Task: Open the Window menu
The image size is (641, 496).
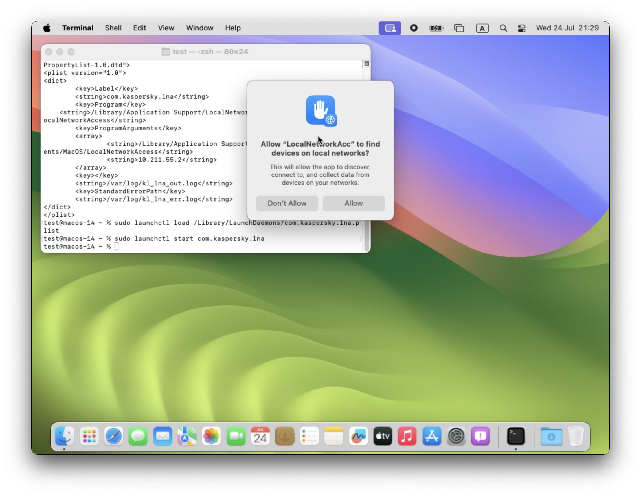Action: pyautogui.click(x=199, y=28)
